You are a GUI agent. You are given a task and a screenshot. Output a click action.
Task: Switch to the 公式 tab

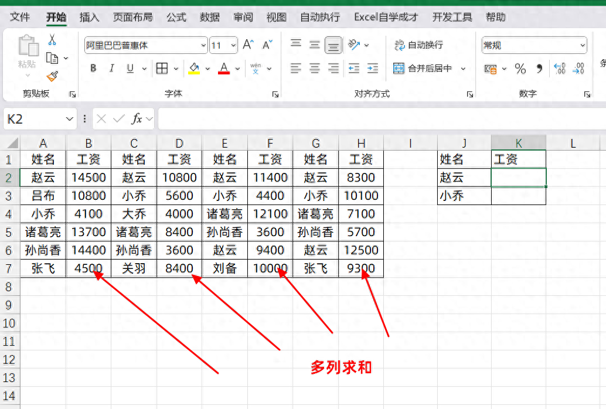click(x=176, y=17)
